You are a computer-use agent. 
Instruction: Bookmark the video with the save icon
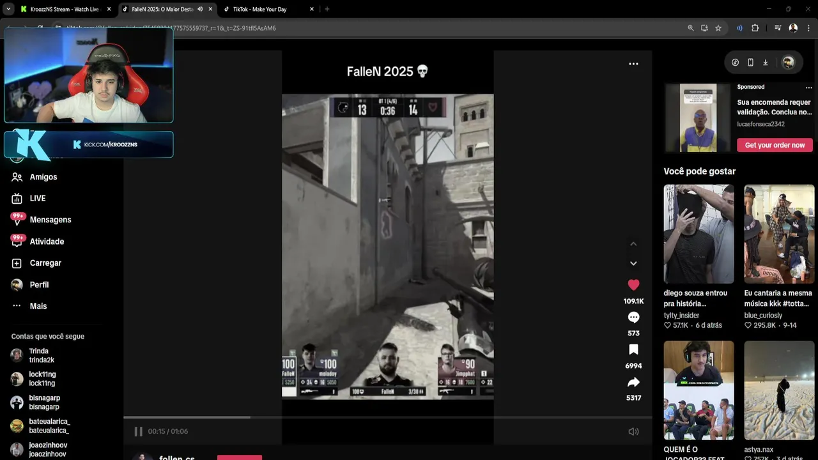(x=633, y=349)
